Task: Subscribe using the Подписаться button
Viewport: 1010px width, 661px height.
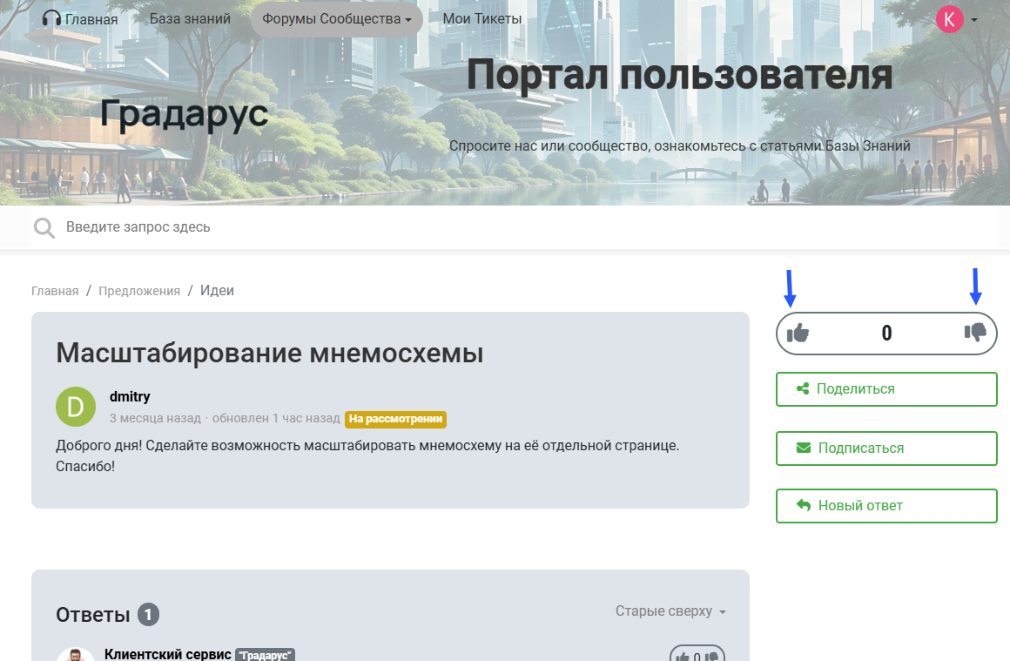Action: point(885,448)
